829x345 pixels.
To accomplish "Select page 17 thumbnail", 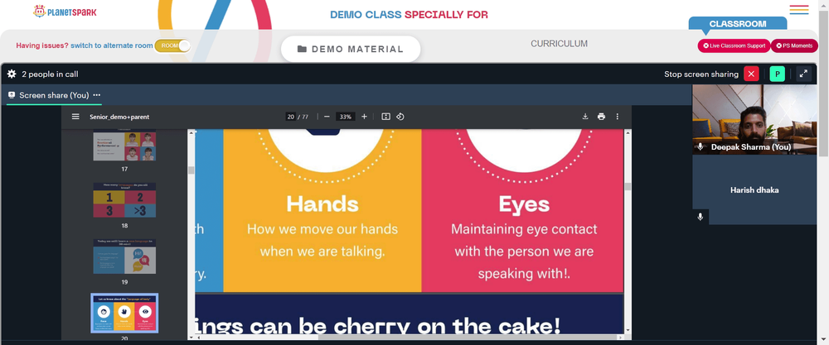I will 124,146.
